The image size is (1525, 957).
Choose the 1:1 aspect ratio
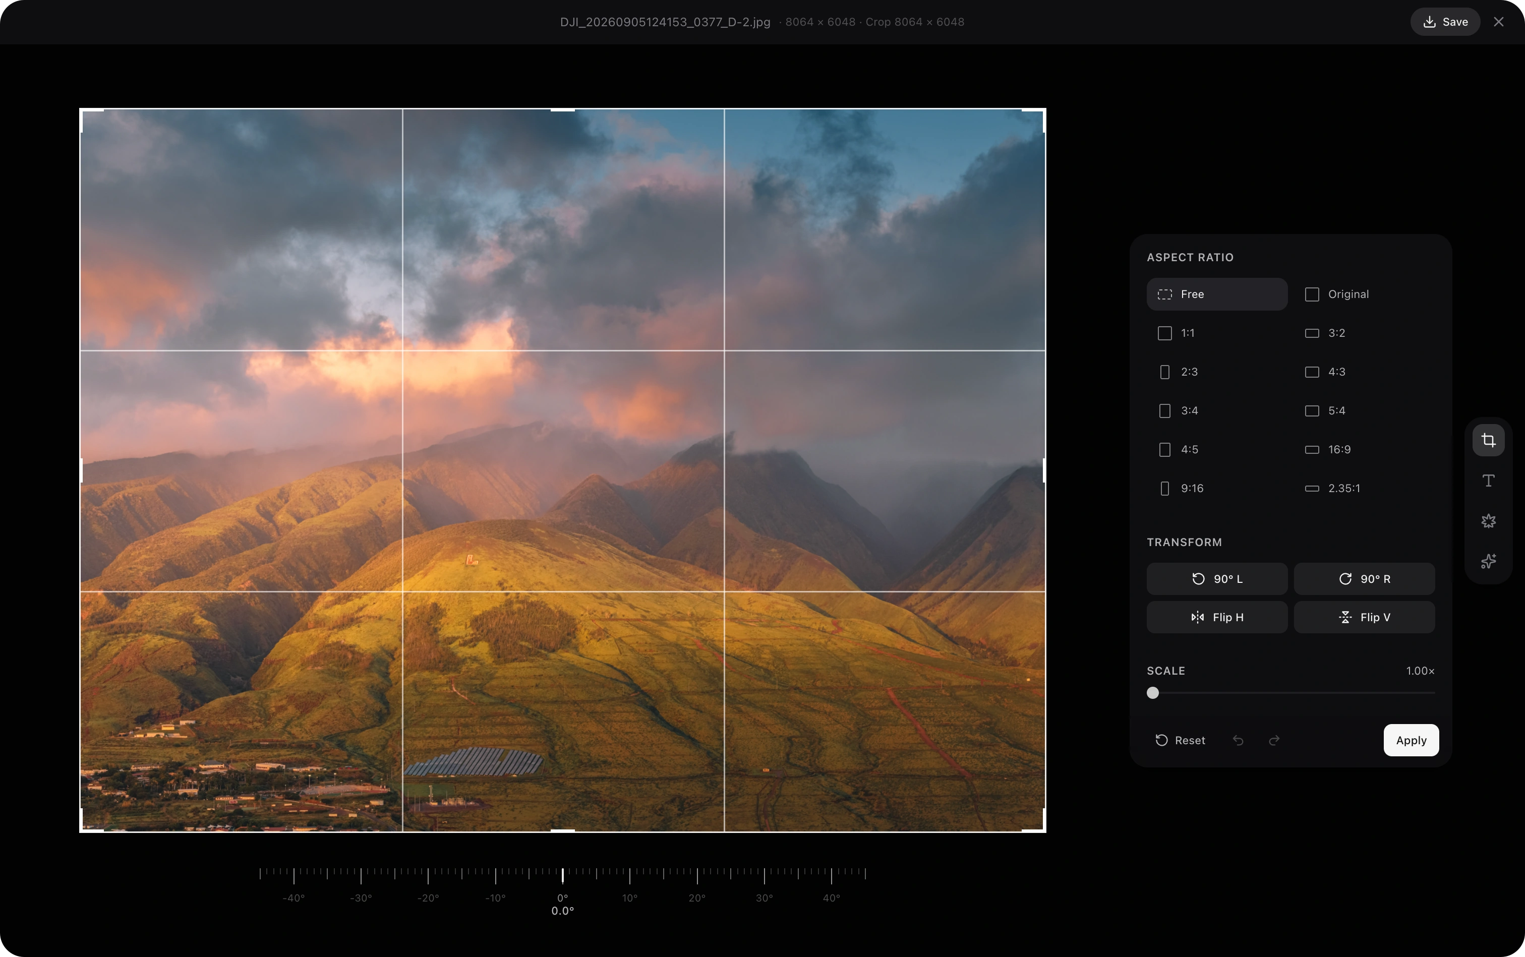tap(1217, 333)
